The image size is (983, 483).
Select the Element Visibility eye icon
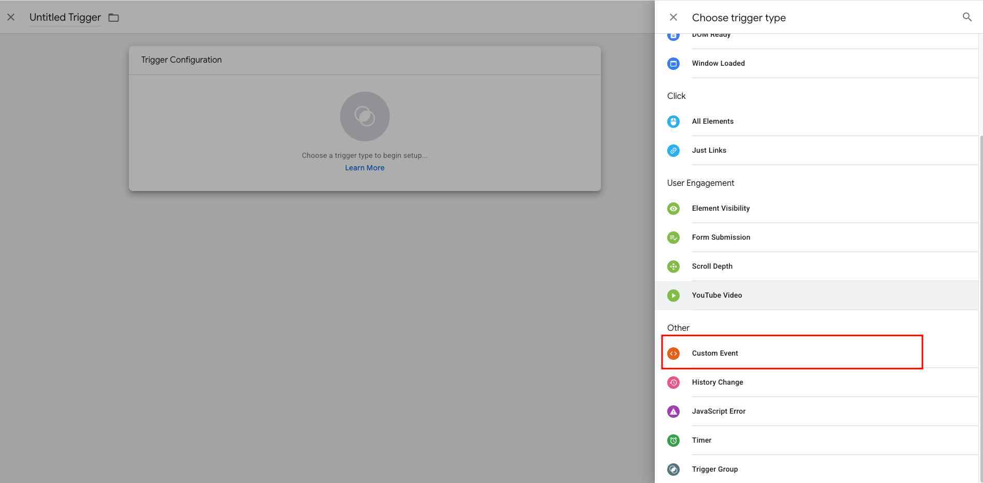[673, 209]
